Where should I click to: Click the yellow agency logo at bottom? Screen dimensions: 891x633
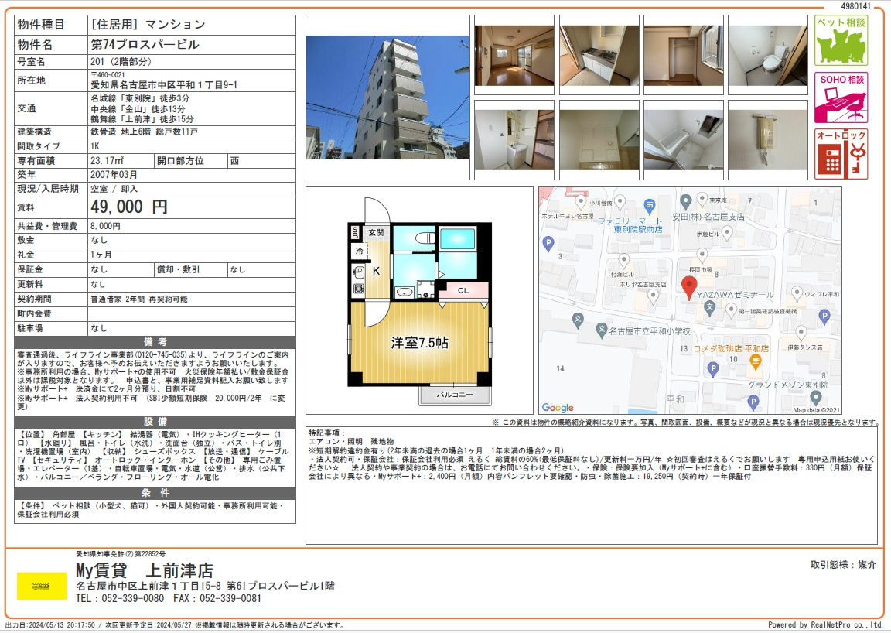pyautogui.click(x=42, y=587)
